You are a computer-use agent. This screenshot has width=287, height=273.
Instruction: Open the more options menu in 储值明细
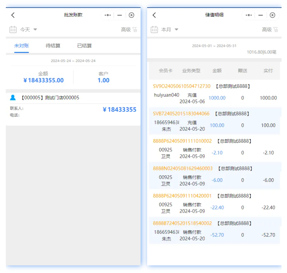click(249, 15)
